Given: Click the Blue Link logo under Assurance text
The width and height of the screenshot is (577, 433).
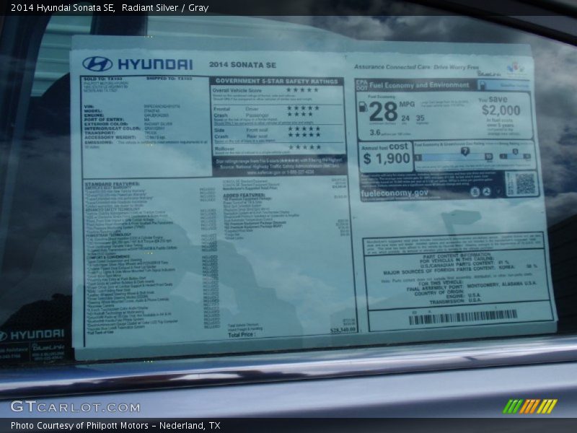Looking at the screenshot, I should point(490,74).
